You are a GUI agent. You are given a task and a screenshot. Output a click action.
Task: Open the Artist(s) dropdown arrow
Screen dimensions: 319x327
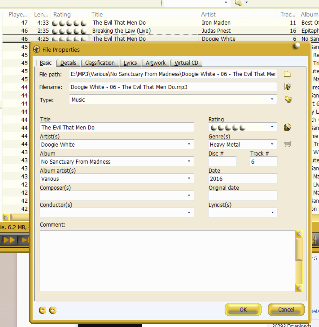(189, 144)
